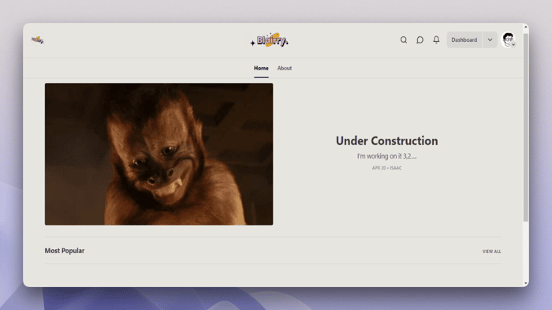Open the user profile avatar

[x=508, y=39]
